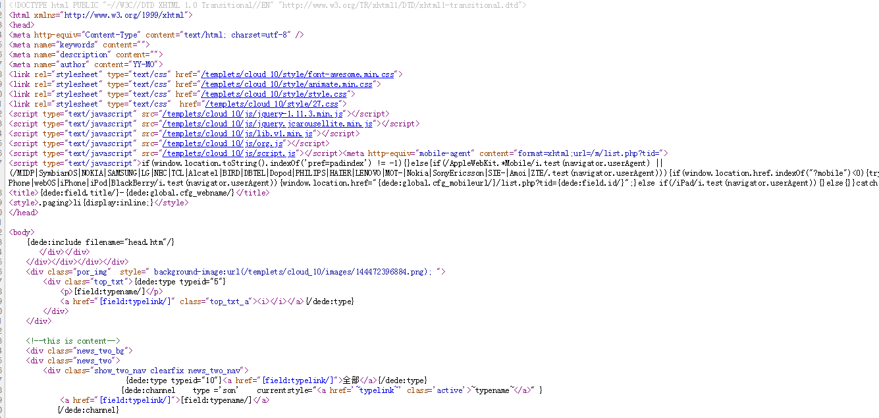Click the <!--this is content--> comment
This screenshot has height=418, width=879.
[x=74, y=341]
